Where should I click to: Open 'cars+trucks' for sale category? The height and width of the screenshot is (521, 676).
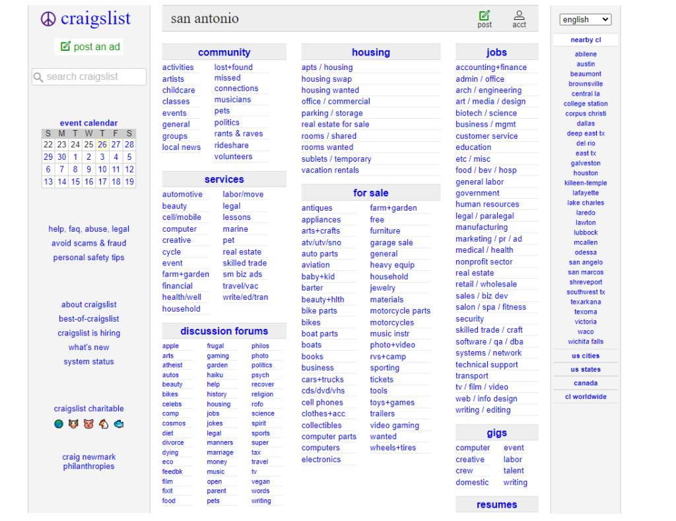(x=322, y=380)
